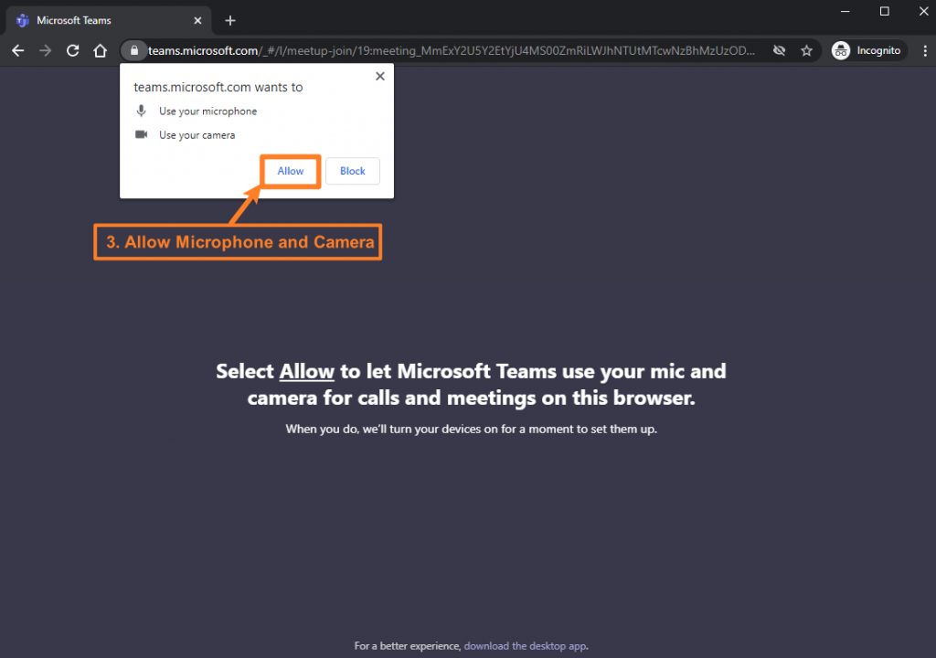Bookmark this page using the star icon
The image size is (936, 658).
807,50
